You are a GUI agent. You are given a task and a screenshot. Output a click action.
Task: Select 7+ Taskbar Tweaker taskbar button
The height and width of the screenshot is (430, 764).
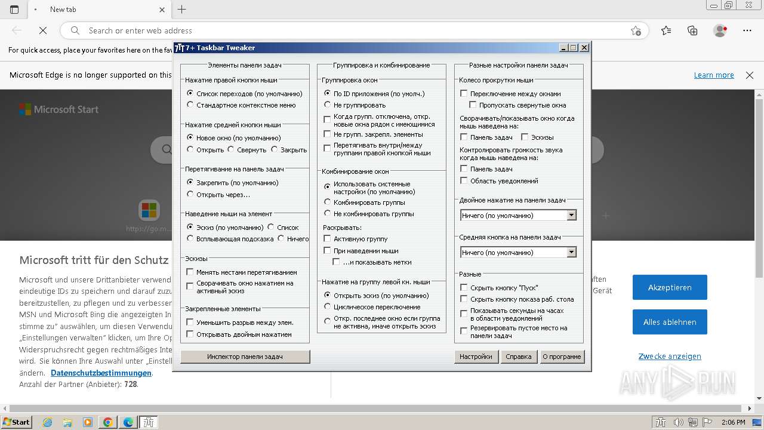pos(149,422)
